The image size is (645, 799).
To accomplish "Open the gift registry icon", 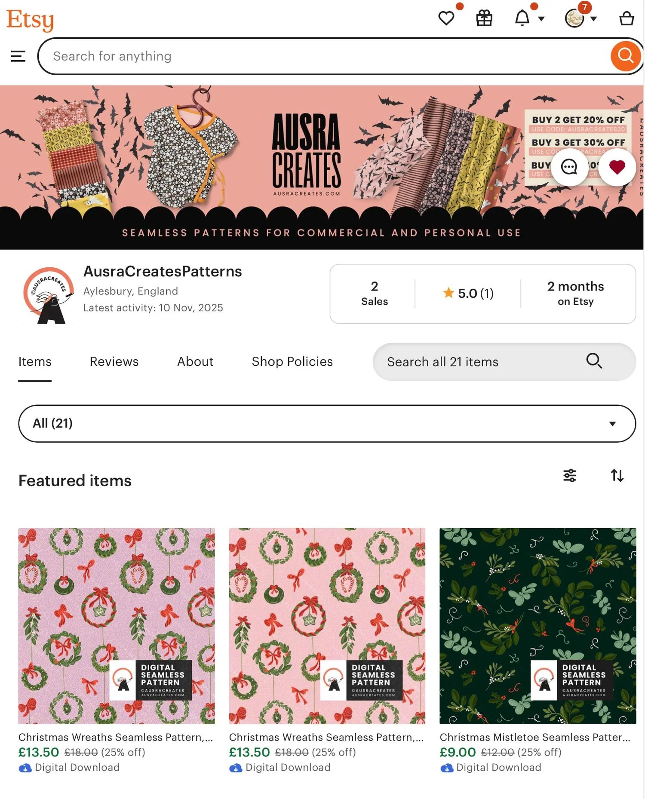I will (484, 18).
